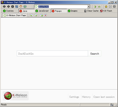Image resolution: width=118 pixels, height=107 pixels.
Task: Click Kill Flash button
Action: click(106, 11)
